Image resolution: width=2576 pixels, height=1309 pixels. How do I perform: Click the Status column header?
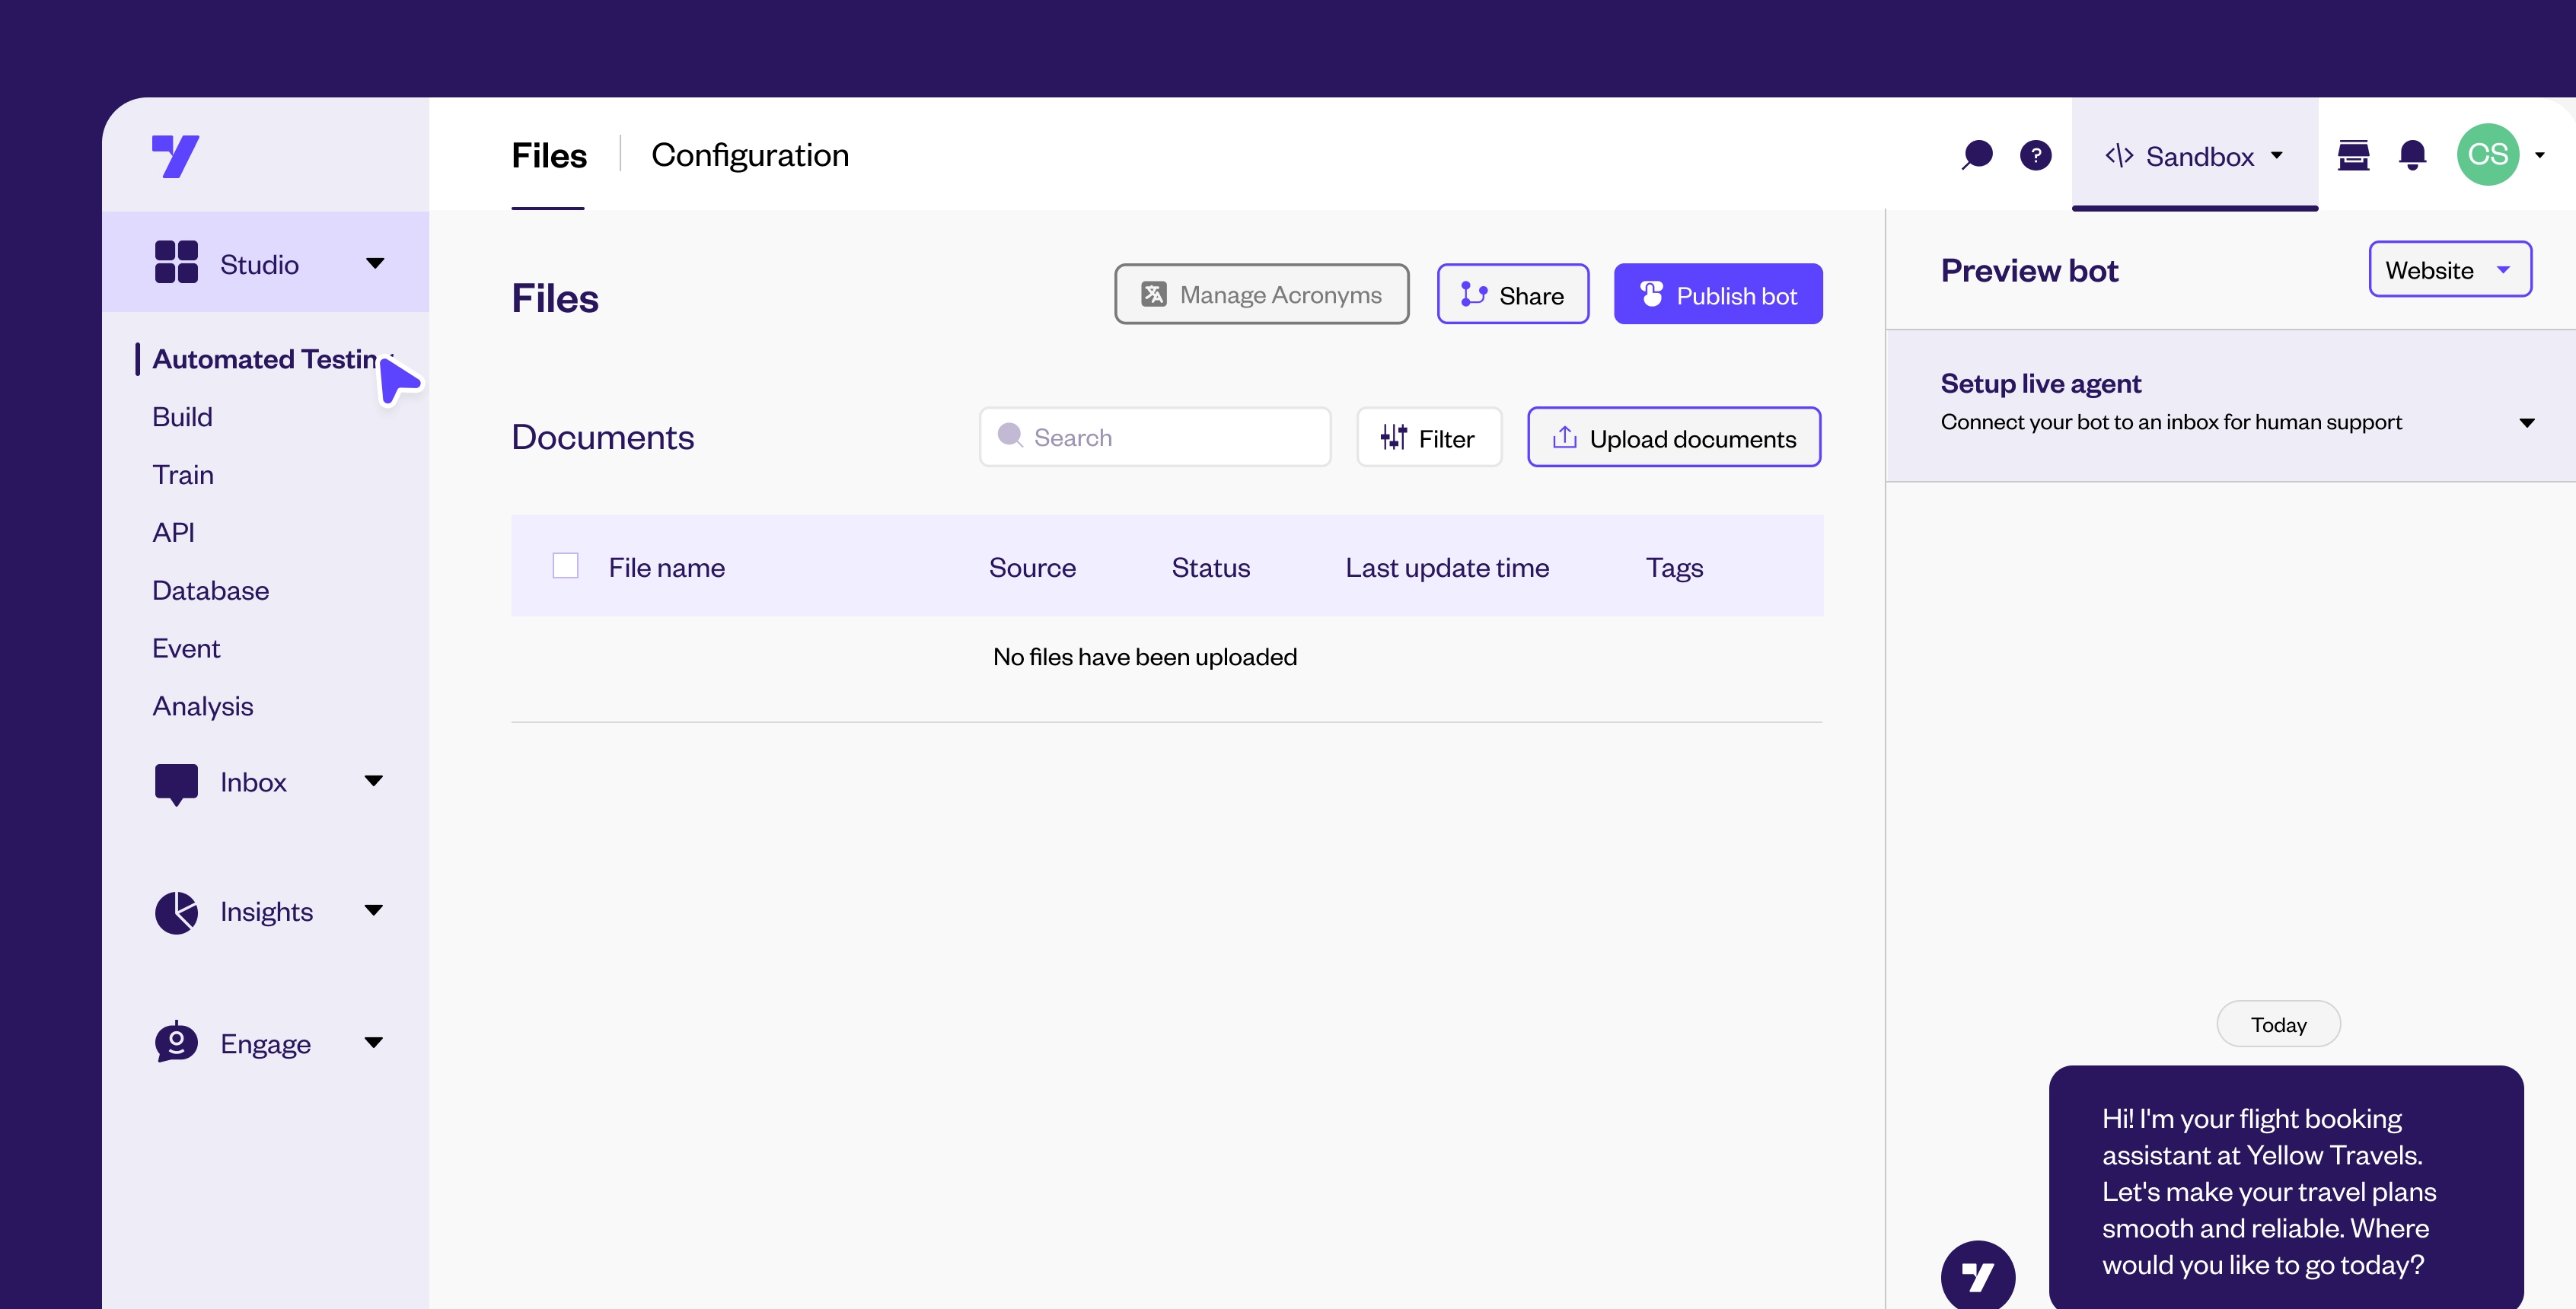pyautogui.click(x=1210, y=567)
